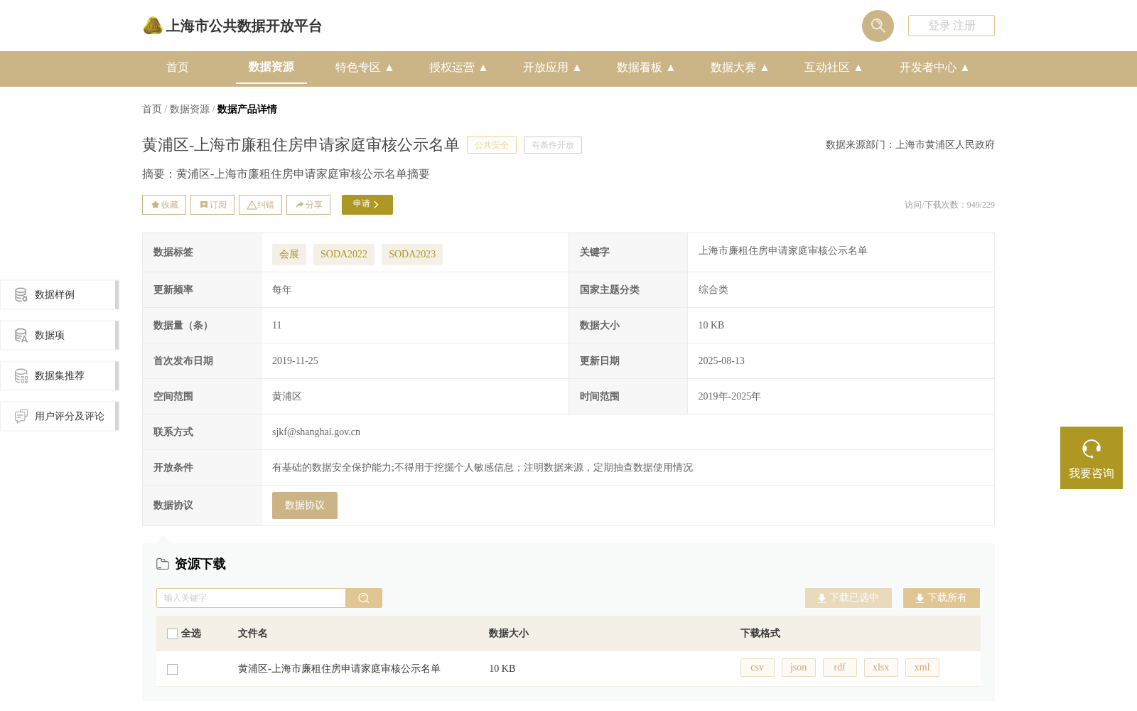Click the 登录 注册 button
Screen dimensions: 1137x711
952,26
